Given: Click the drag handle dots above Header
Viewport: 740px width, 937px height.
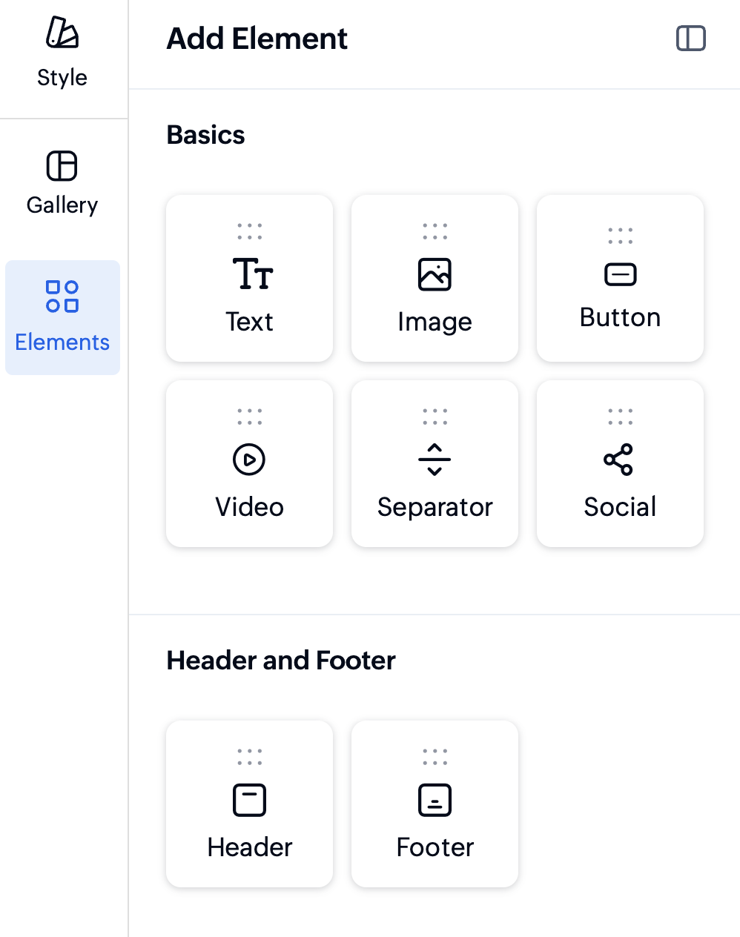Looking at the screenshot, I should point(250,757).
